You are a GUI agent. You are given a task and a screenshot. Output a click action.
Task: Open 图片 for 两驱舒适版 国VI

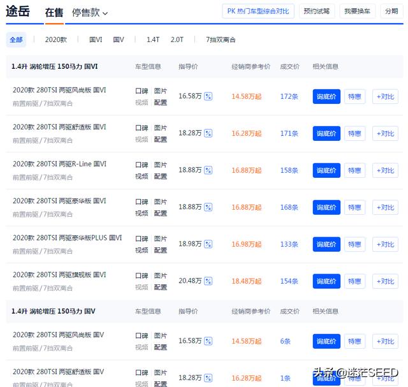160,128
